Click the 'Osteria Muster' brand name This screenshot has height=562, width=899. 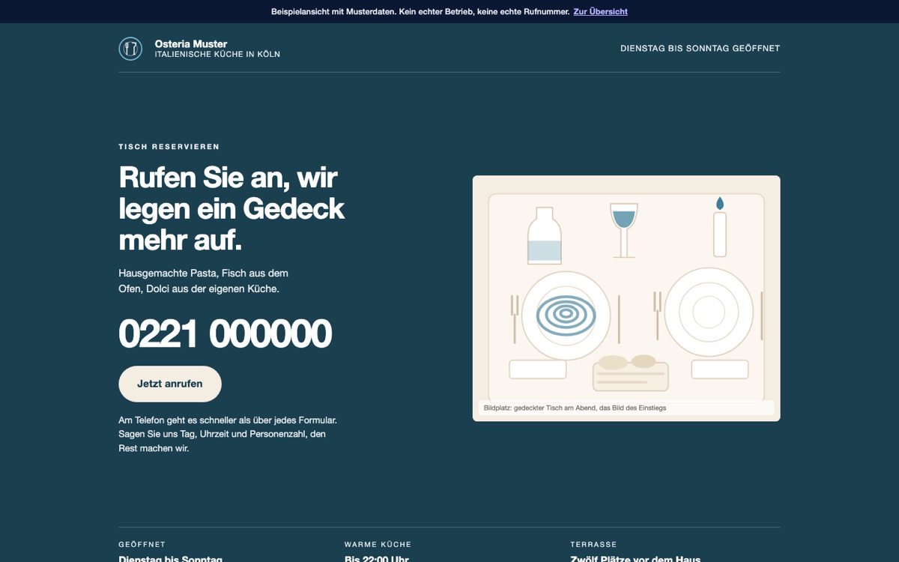[x=191, y=43]
